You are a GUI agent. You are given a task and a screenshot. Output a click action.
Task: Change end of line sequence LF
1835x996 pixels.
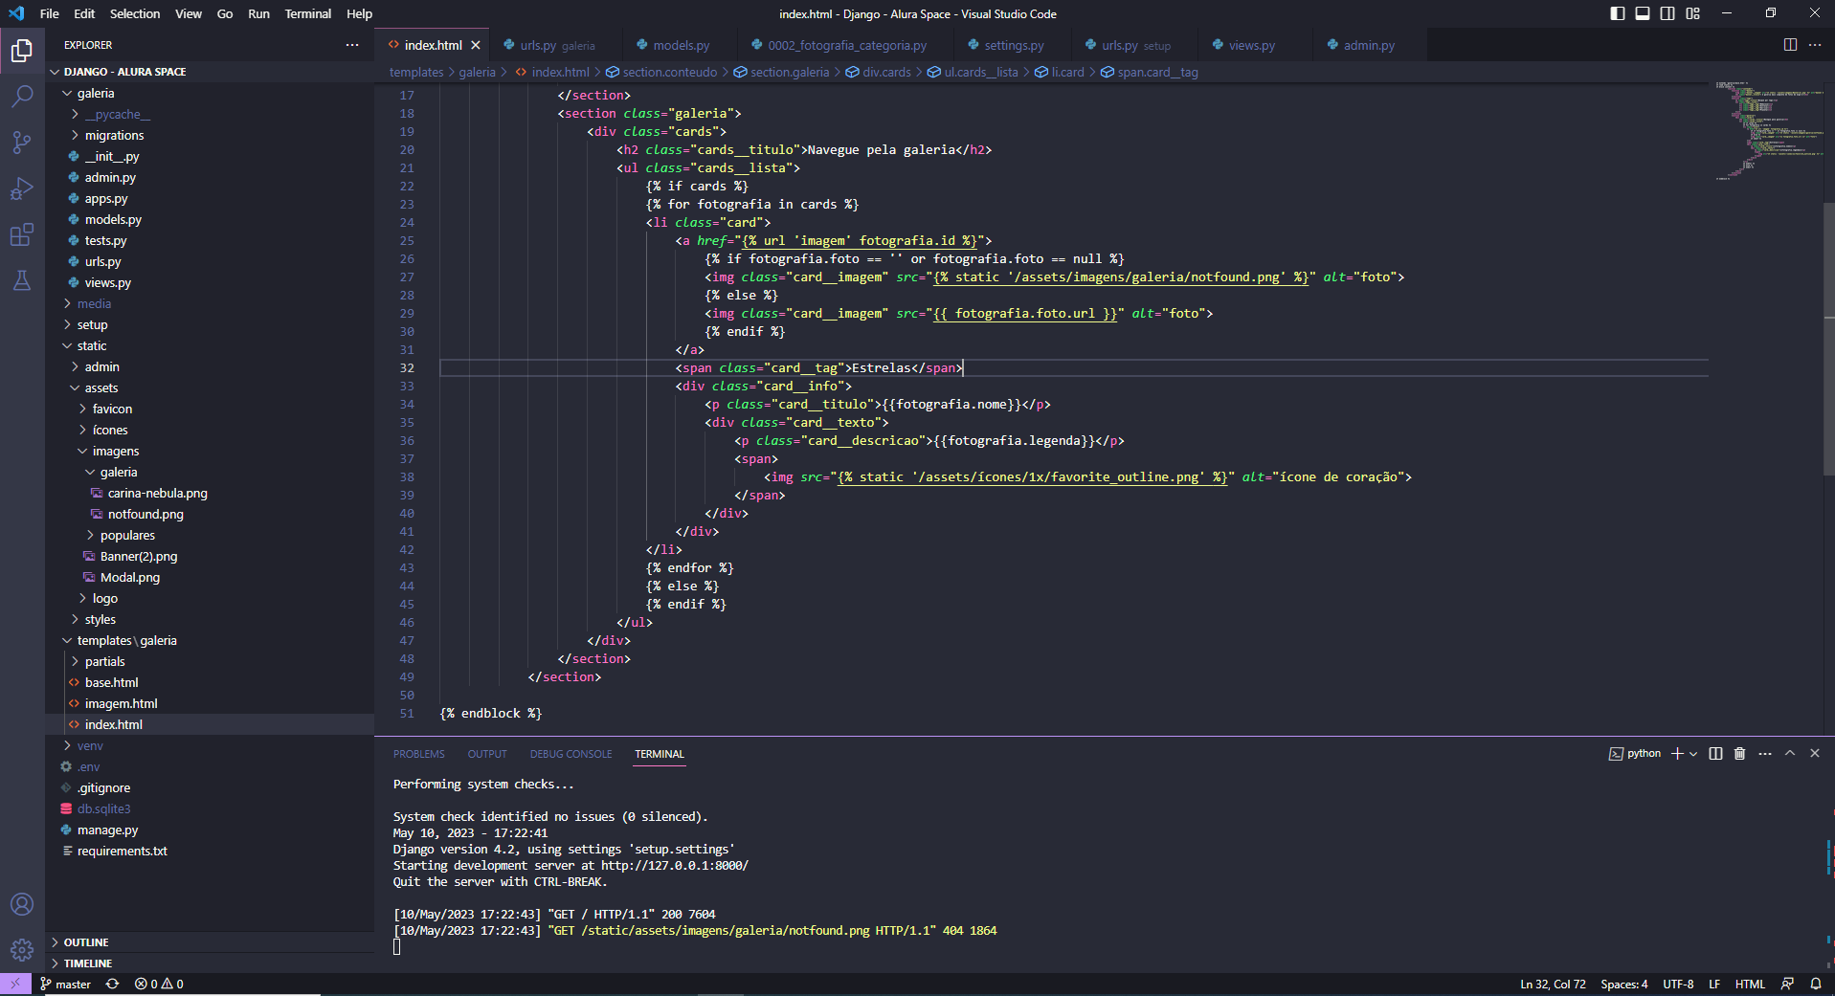coord(1714,984)
